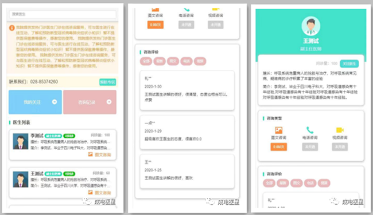Screen dimensions: 373x215
Task: Open the review dated 2020-1-25
Action: [x=187, y=172]
